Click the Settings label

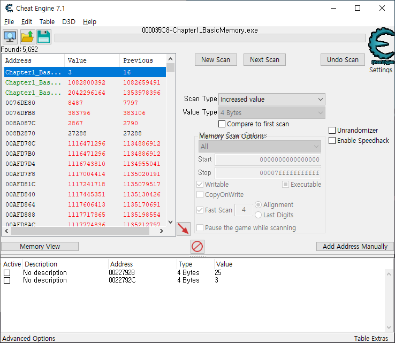tap(381, 70)
